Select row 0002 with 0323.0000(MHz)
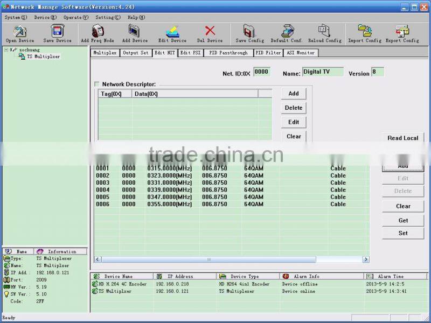 click(232, 175)
